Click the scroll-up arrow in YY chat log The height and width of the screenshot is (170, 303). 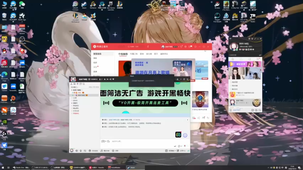pos(187,120)
